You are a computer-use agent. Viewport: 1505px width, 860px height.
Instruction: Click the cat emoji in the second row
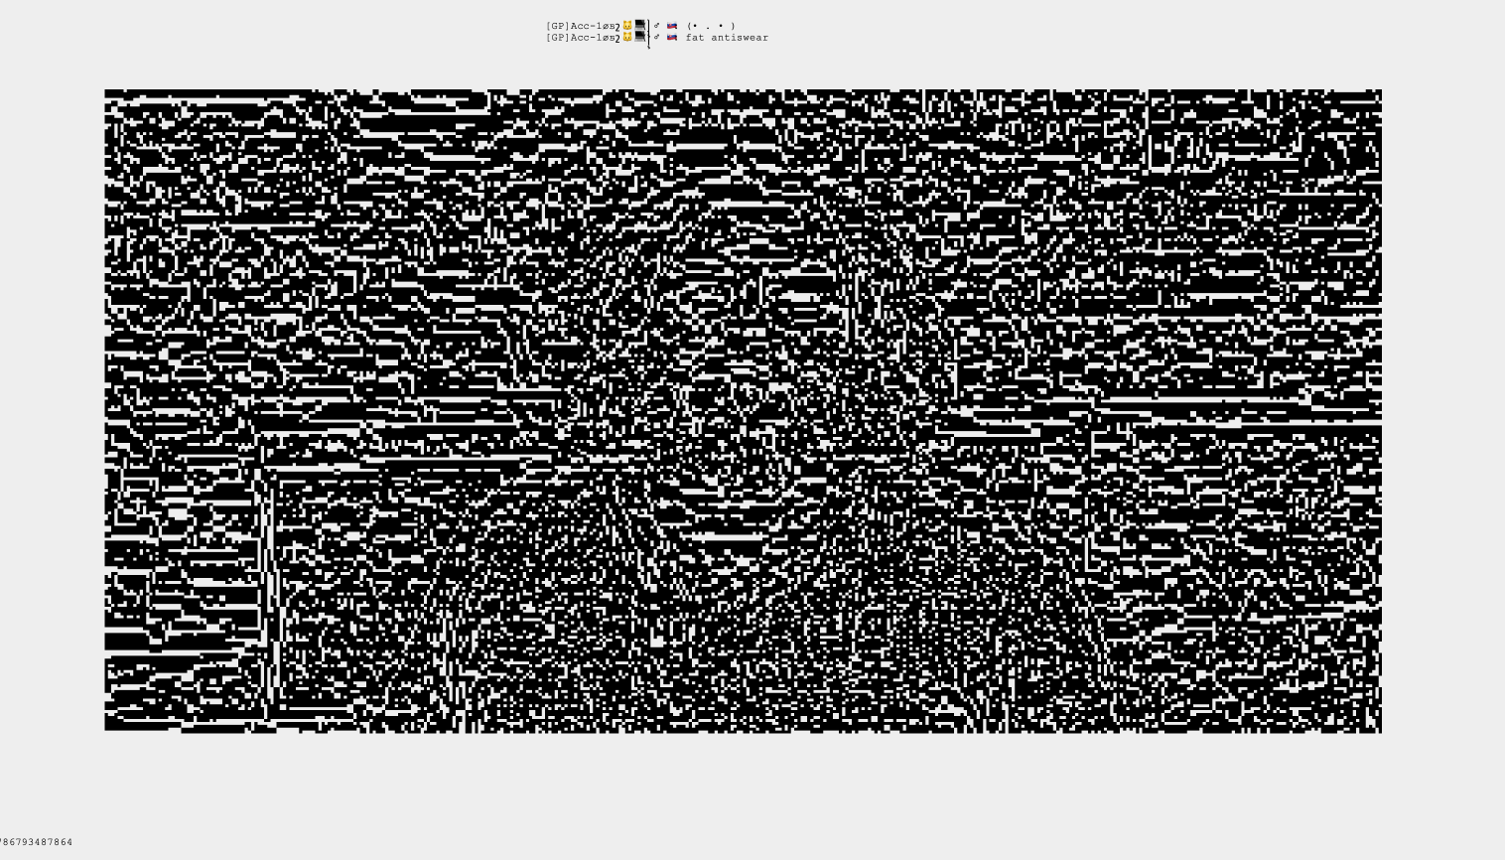627,38
